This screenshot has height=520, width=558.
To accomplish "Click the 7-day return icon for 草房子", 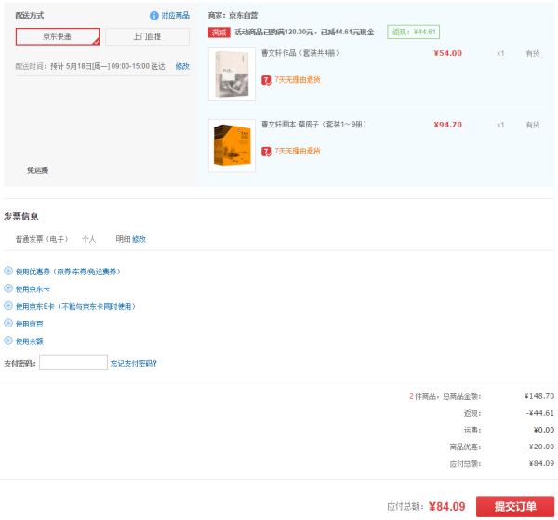I will [x=266, y=152].
